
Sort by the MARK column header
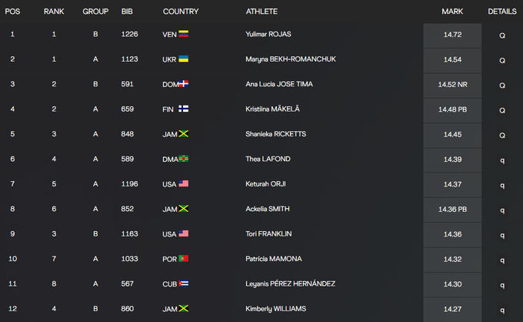(452, 12)
